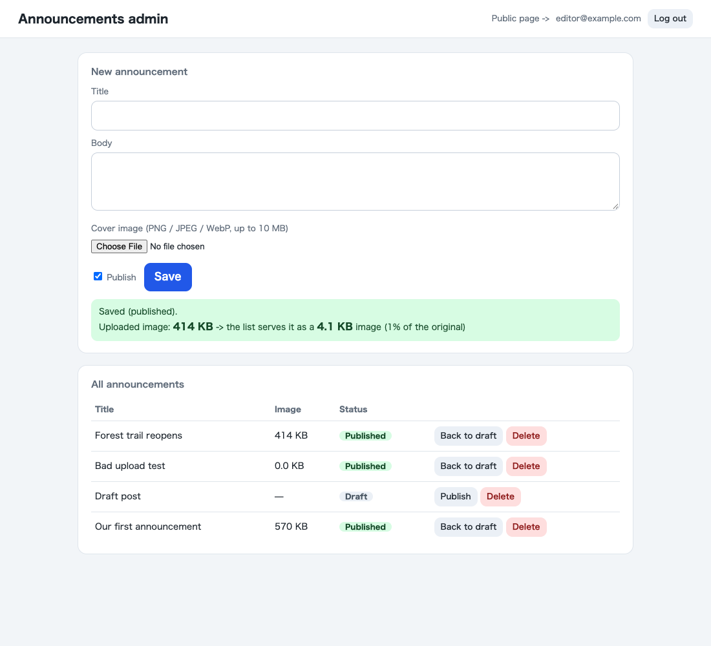The height and width of the screenshot is (646, 711).
Task: Click the 0.0 KB image size
Action: pyautogui.click(x=290, y=466)
